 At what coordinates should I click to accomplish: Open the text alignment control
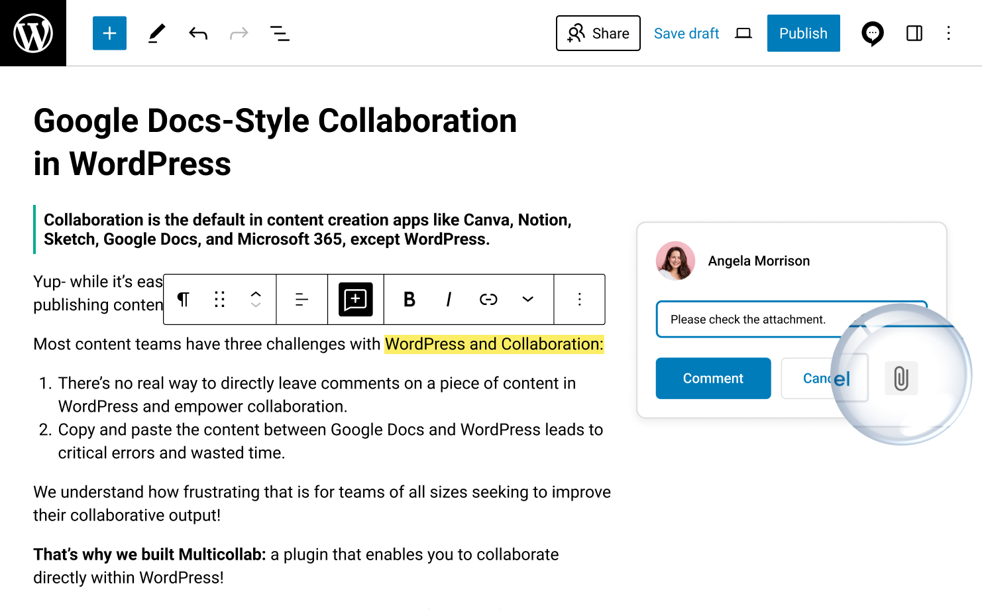(x=301, y=300)
